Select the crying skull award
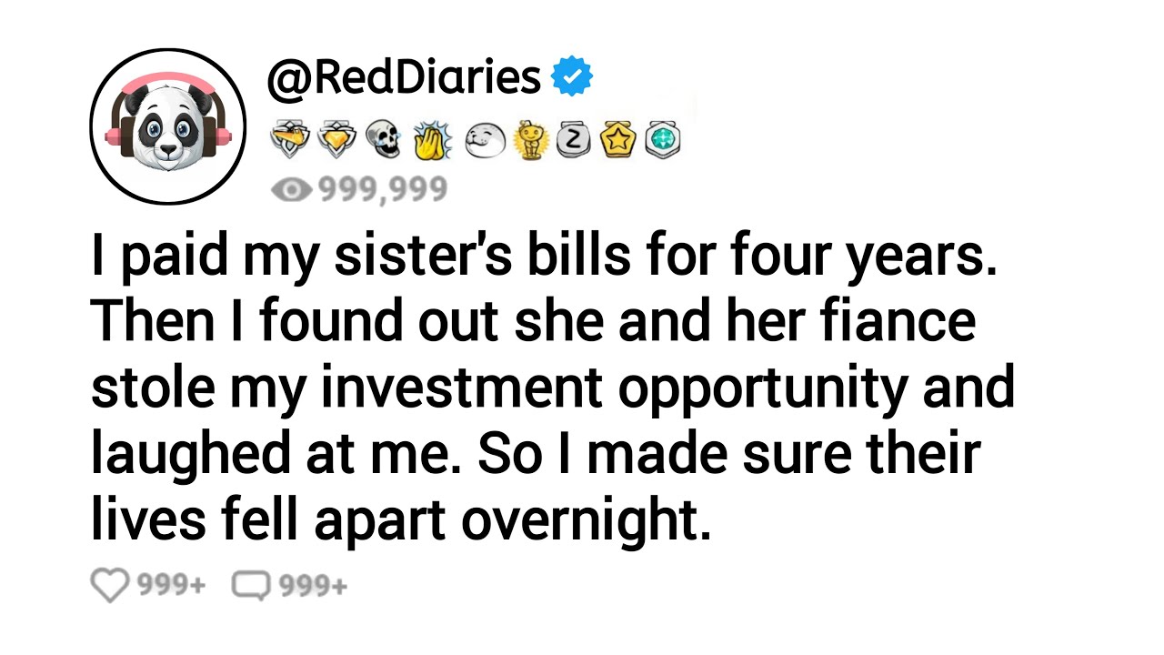 (383, 140)
